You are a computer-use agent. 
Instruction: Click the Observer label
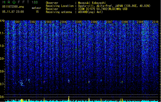52,3
